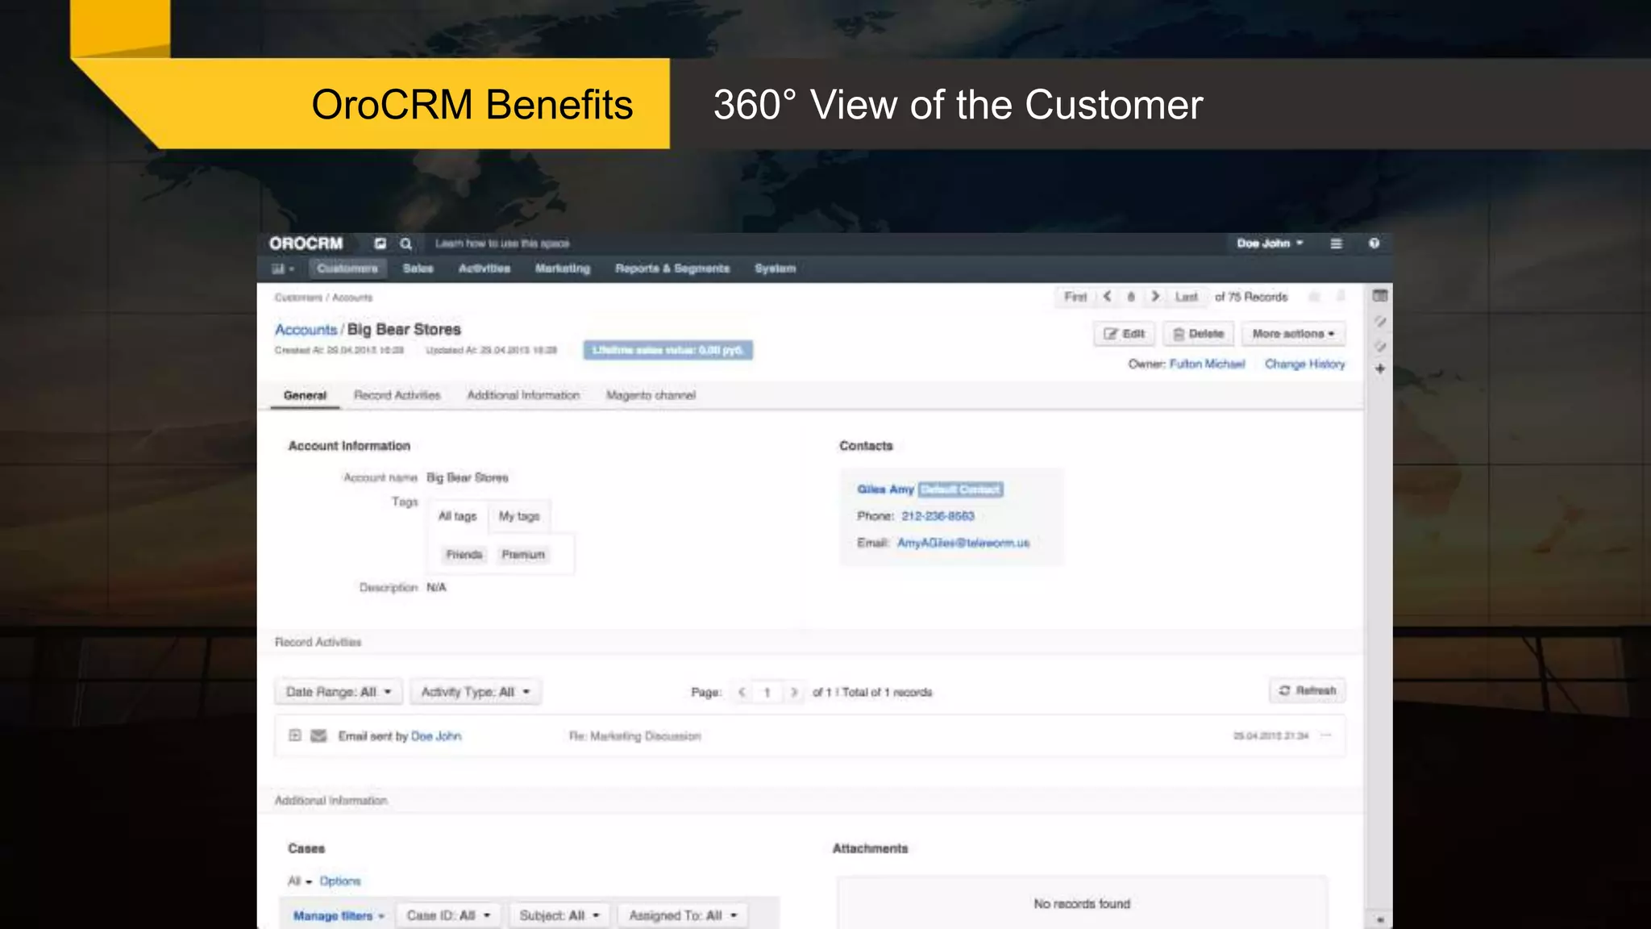Screen dimensions: 1651x929
Task: Click the First record button
Action: [1075, 297]
